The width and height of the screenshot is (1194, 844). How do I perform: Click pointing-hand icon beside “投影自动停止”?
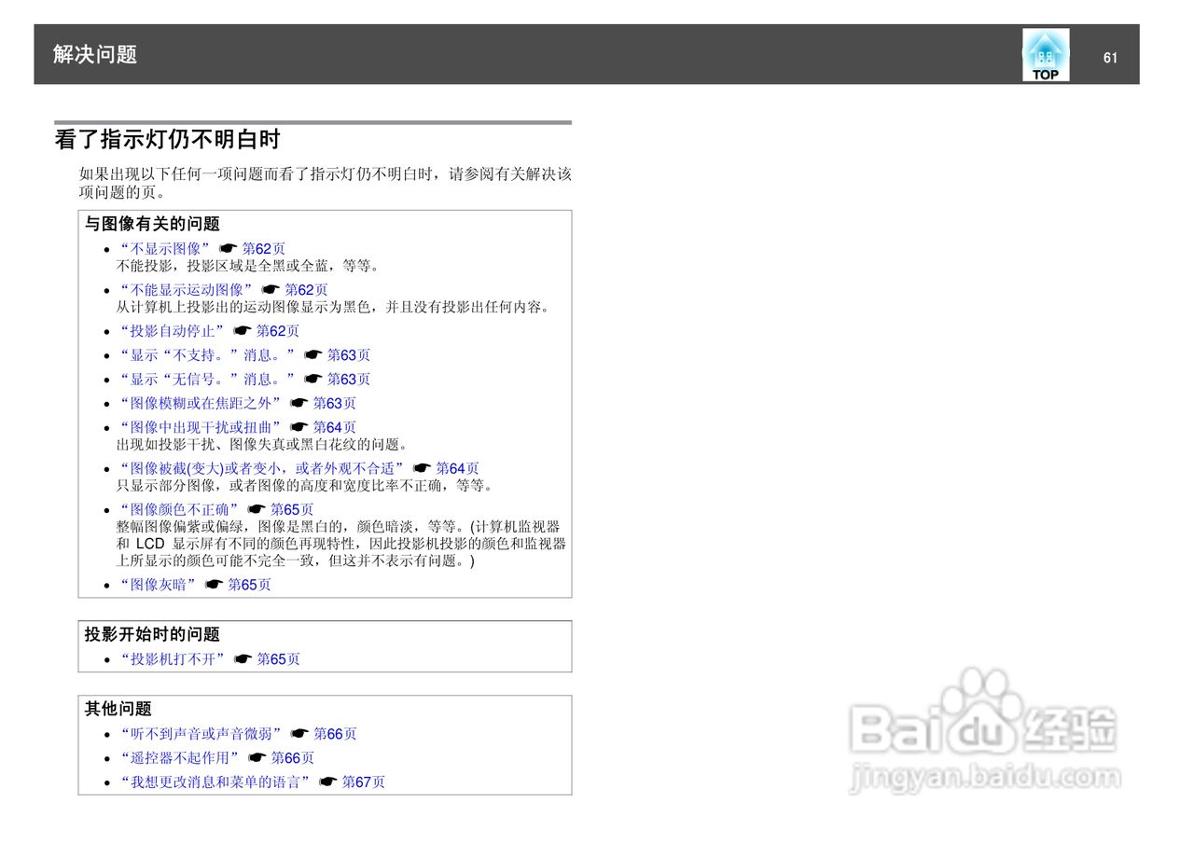coord(243,331)
